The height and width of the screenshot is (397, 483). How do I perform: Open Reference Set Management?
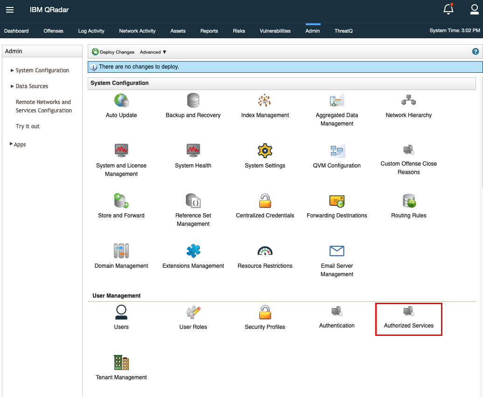[193, 210]
